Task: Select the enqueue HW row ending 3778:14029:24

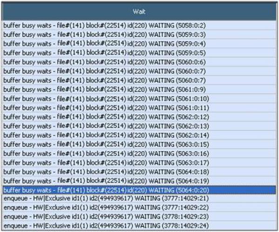Action: pyautogui.click(x=139, y=226)
